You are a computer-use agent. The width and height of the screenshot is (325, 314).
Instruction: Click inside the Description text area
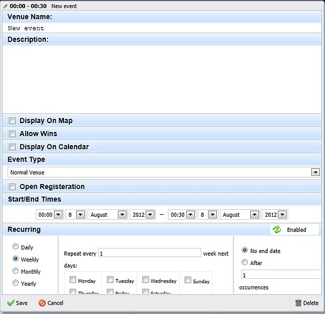[x=162, y=80]
